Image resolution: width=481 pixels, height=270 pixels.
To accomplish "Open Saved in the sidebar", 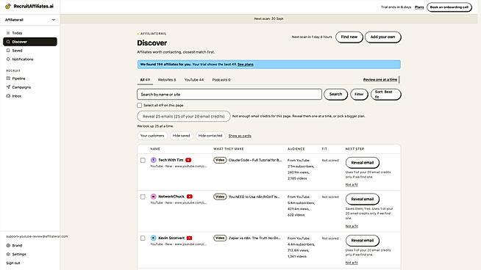I will (30, 51).
